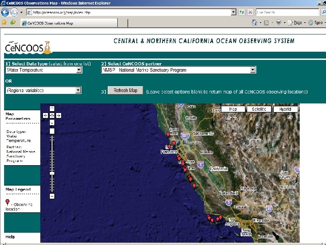This screenshot has height=245, width=326.
Task: Click the map zoom slider handle
Action: pyautogui.click(x=52, y=173)
